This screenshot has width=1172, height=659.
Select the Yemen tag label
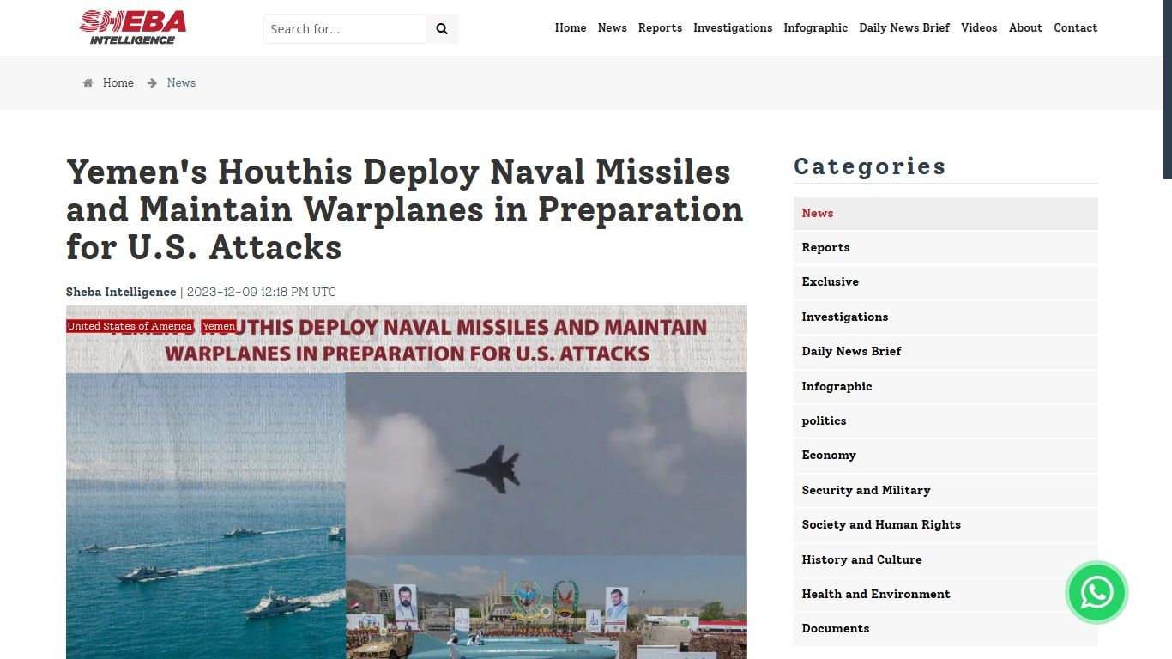coord(219,326)
